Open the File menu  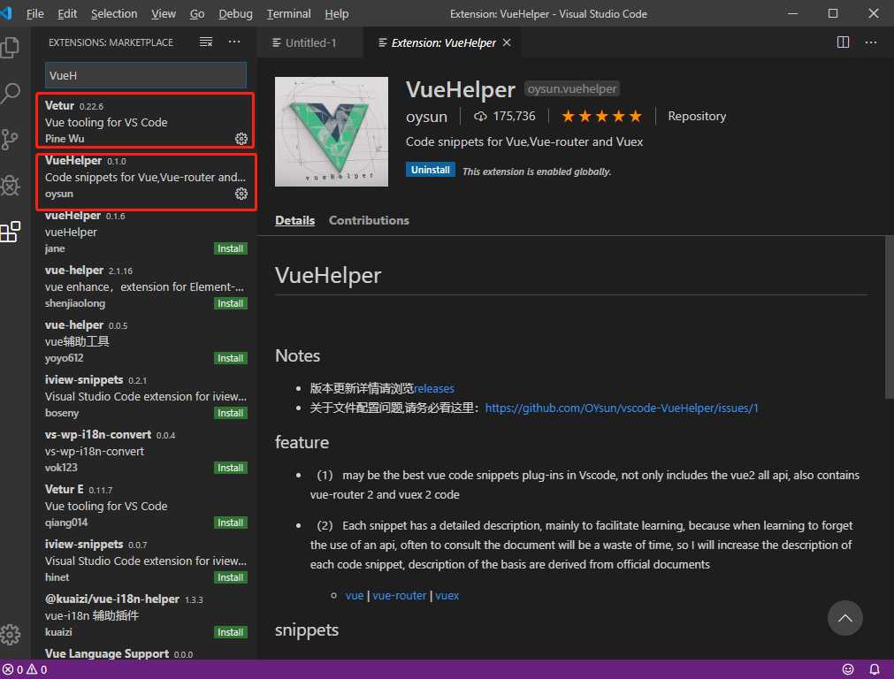[x=34, y=13]
